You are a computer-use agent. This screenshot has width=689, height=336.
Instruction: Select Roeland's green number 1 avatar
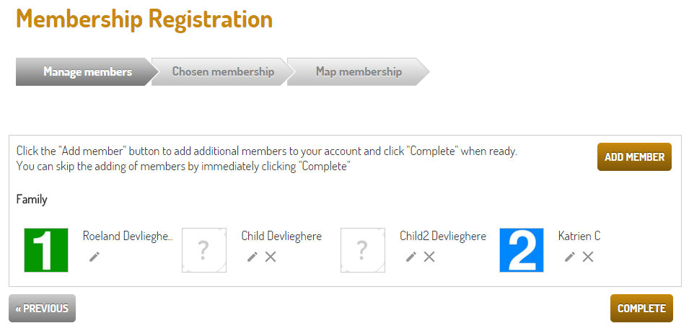(46, 250)
